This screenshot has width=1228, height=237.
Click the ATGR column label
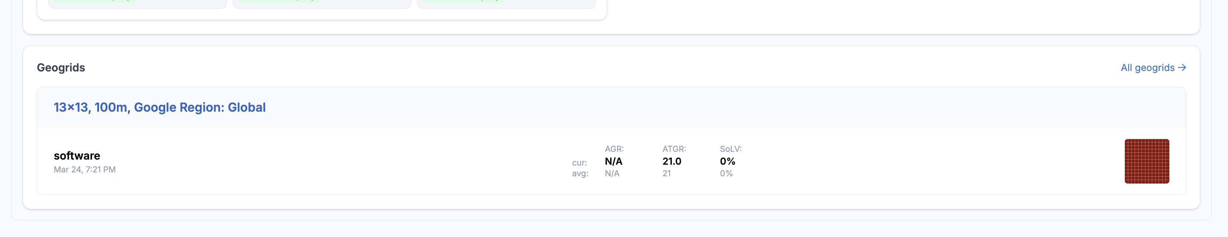674,149
